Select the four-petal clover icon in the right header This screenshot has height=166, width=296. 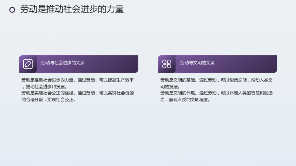click(x=167, y=64)
